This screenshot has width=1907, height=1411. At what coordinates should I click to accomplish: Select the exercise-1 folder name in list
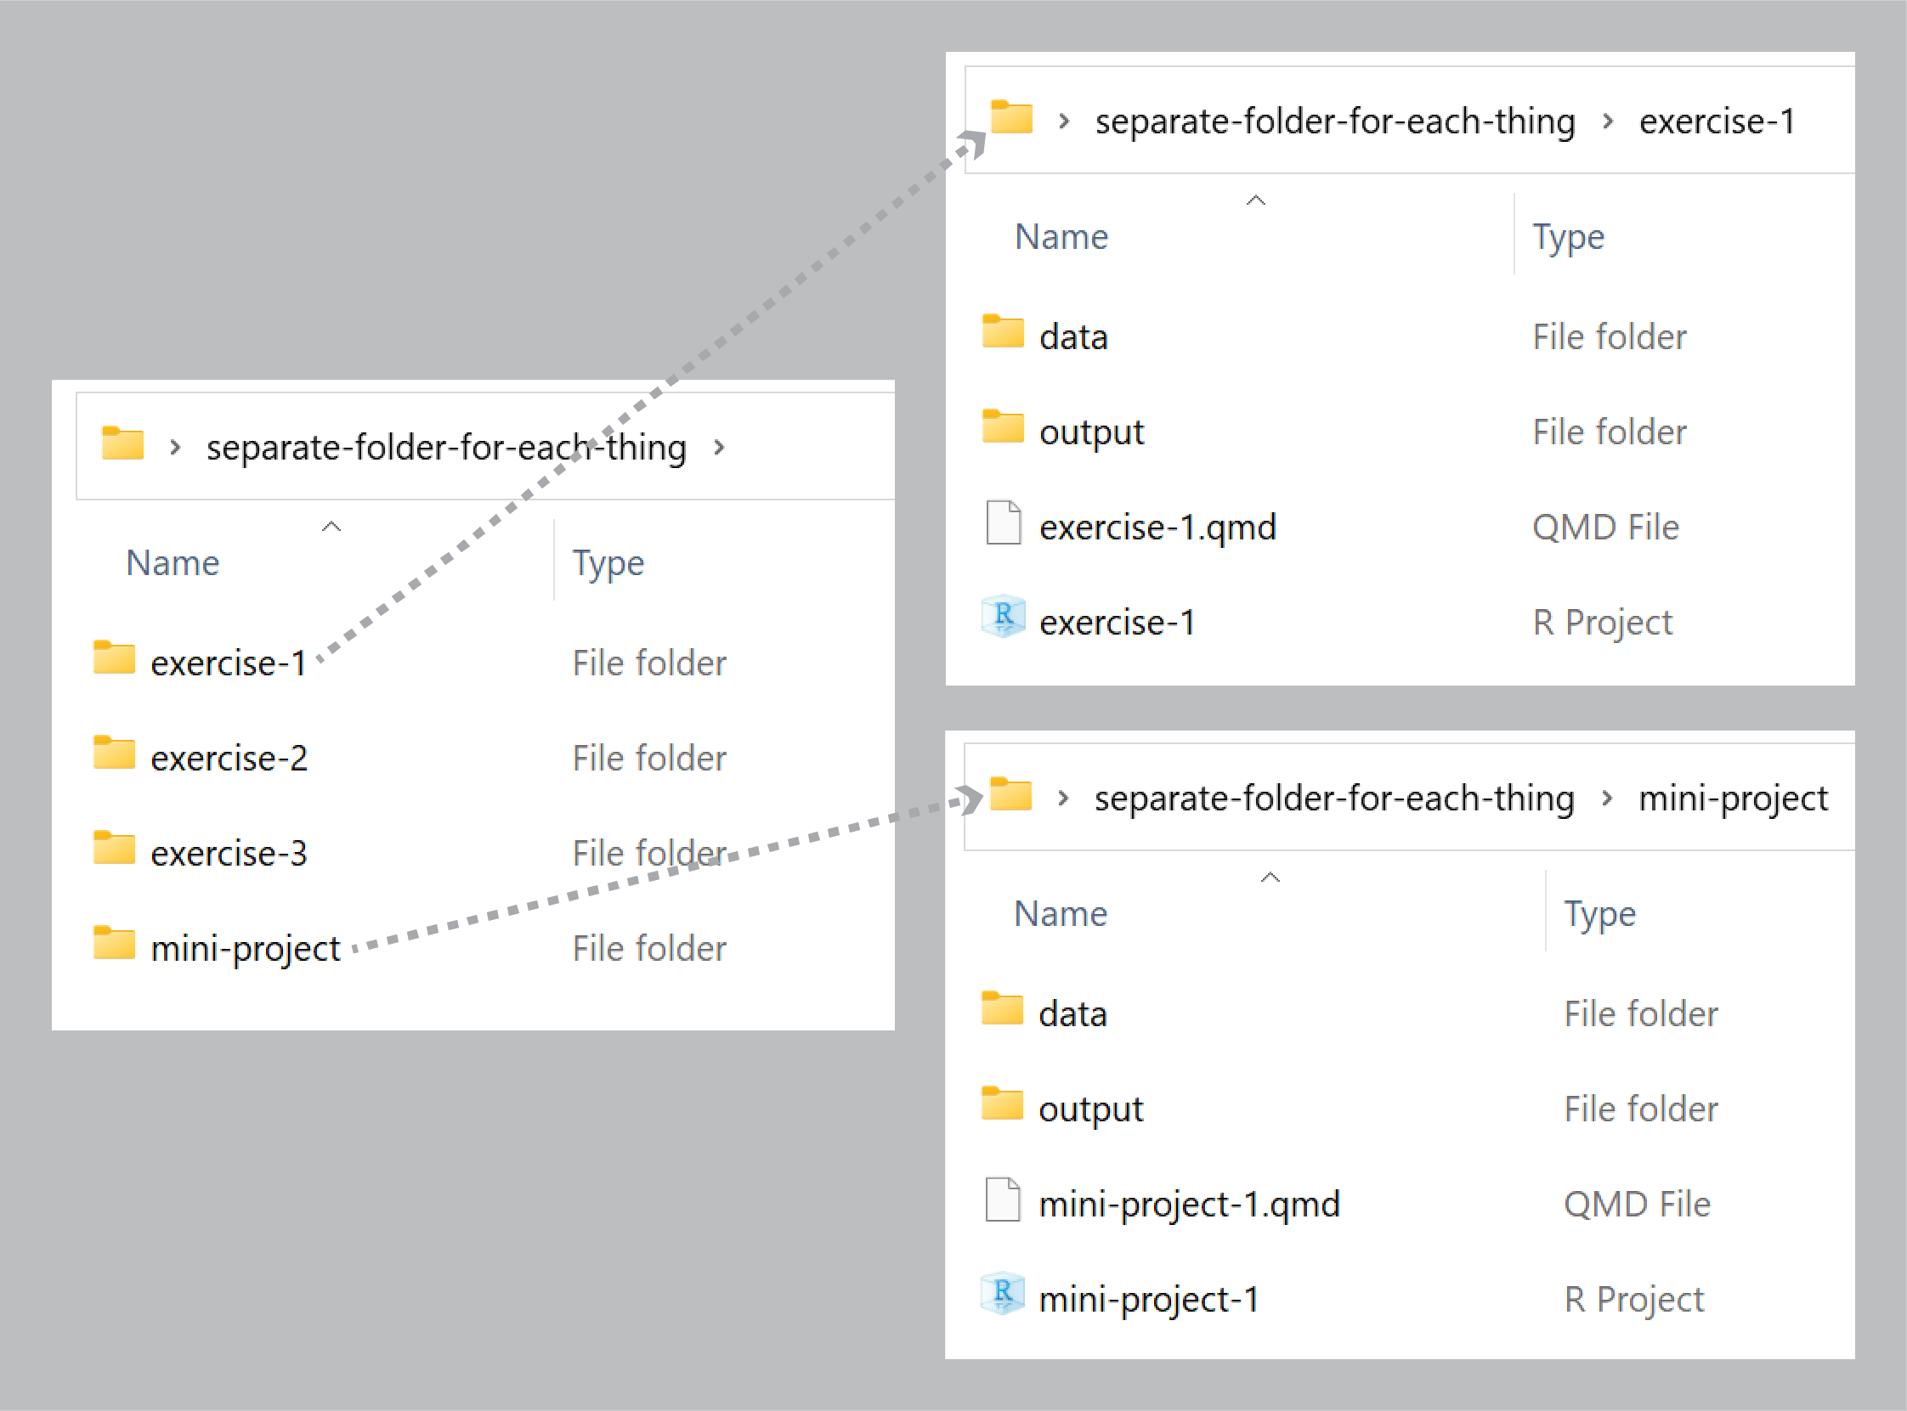228,663
